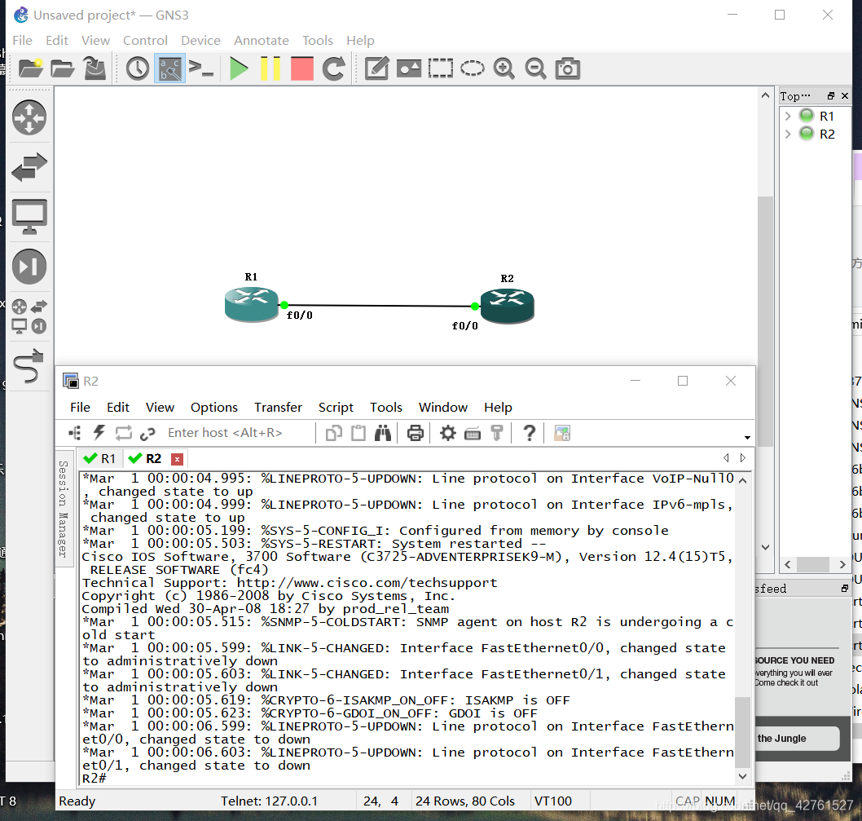Click the terminal Help question mark icon
Viewport: 862px width, 821px height.
(x=530, y=433)
